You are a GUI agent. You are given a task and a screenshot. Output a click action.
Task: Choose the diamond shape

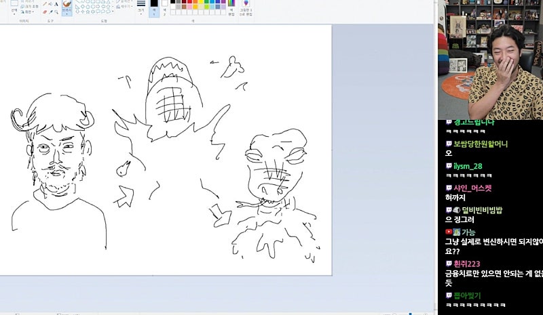(x=82, y=7)
